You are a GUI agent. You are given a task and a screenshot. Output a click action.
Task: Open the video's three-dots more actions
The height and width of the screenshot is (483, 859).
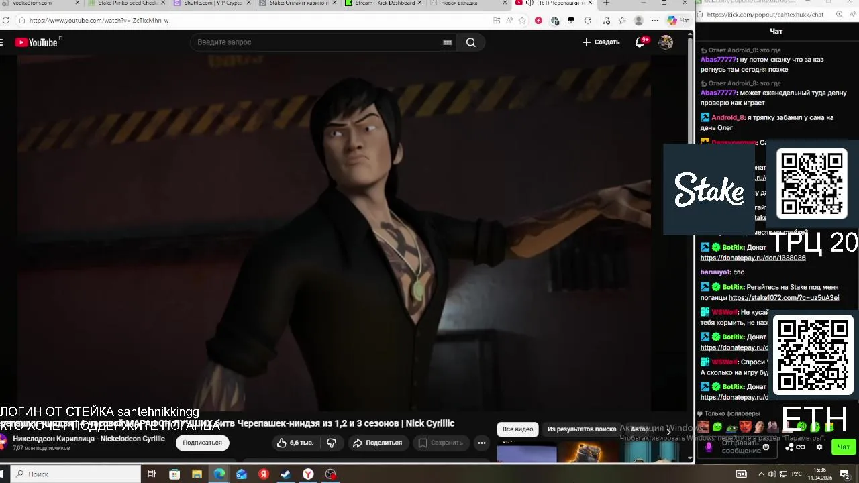tap(481, 443)
